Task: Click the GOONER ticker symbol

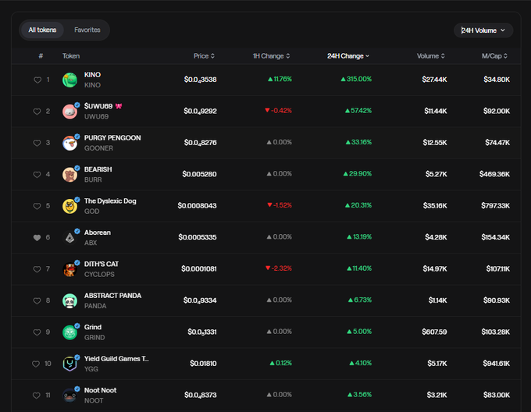Action: click(x=98, y=148)
